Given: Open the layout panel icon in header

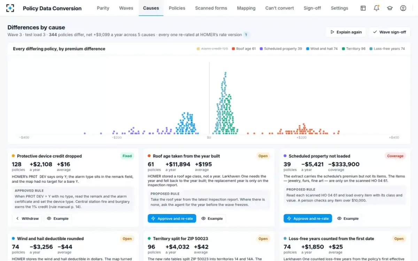Looking at the screenshot, I should 363,8.
